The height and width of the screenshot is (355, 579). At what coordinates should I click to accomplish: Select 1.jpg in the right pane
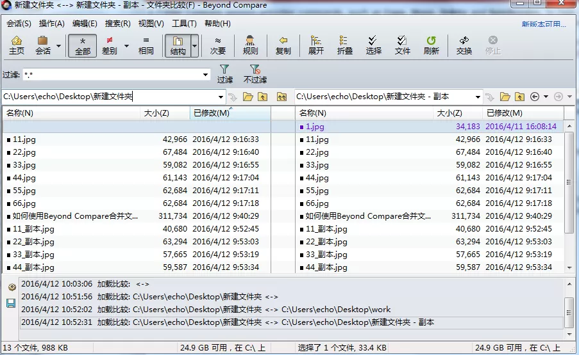(x=315, y=127)
